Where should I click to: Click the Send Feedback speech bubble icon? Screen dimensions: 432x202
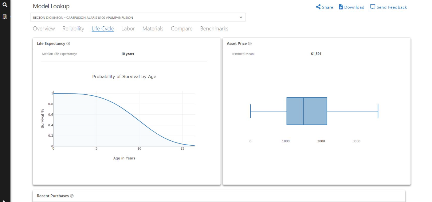[372, 7]
